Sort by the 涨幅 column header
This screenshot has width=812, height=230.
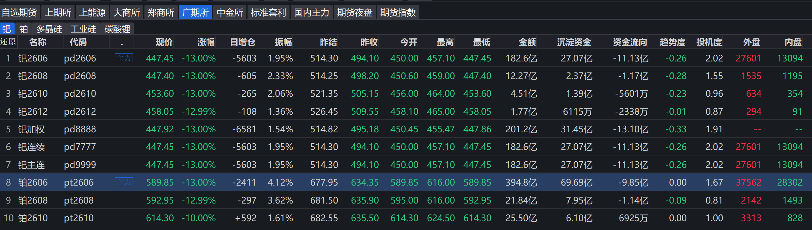click(x=206, y=42)
